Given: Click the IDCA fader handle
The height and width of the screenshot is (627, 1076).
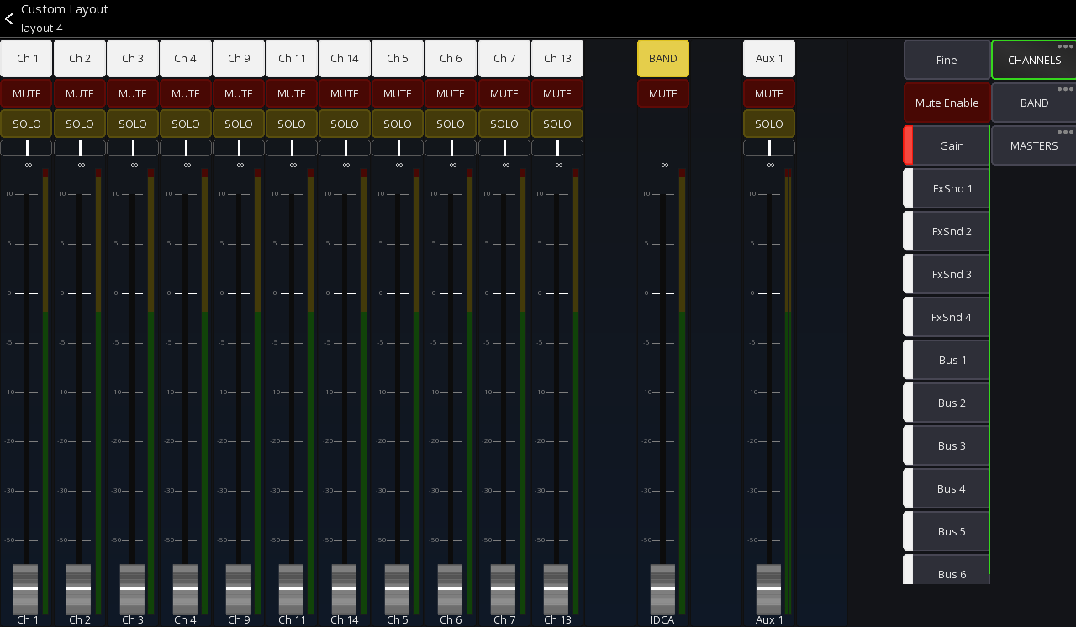Looking at the screenshot, I should [x=662, y=589].
